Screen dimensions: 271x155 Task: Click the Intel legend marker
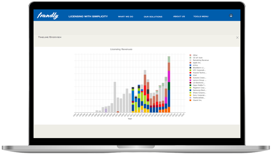pos(190,75)
